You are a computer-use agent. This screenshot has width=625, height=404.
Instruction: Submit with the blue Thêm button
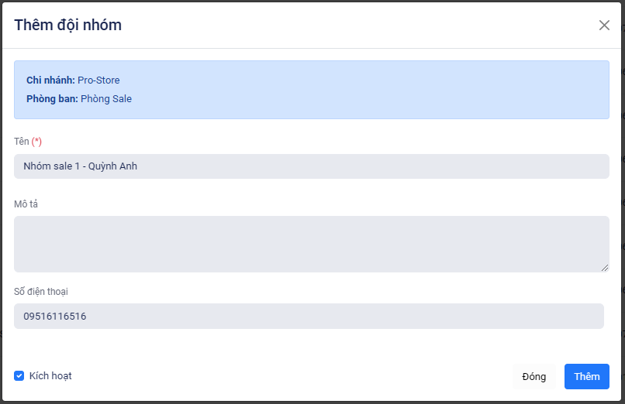pos(586,377)
